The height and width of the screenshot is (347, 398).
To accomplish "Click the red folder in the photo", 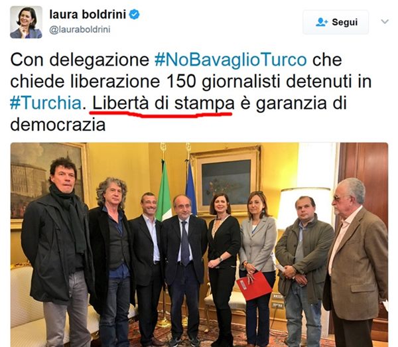I will tap(254, 286).
